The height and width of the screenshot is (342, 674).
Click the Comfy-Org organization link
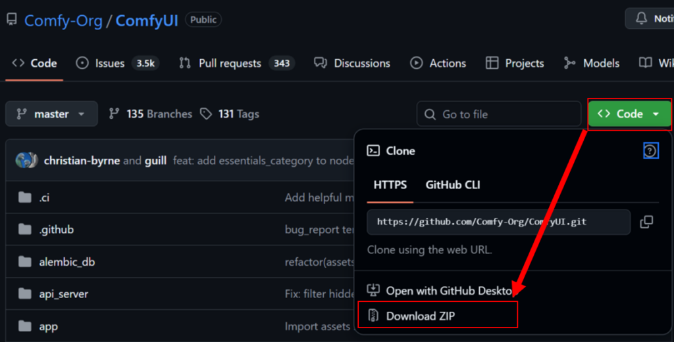coord(63,21)
